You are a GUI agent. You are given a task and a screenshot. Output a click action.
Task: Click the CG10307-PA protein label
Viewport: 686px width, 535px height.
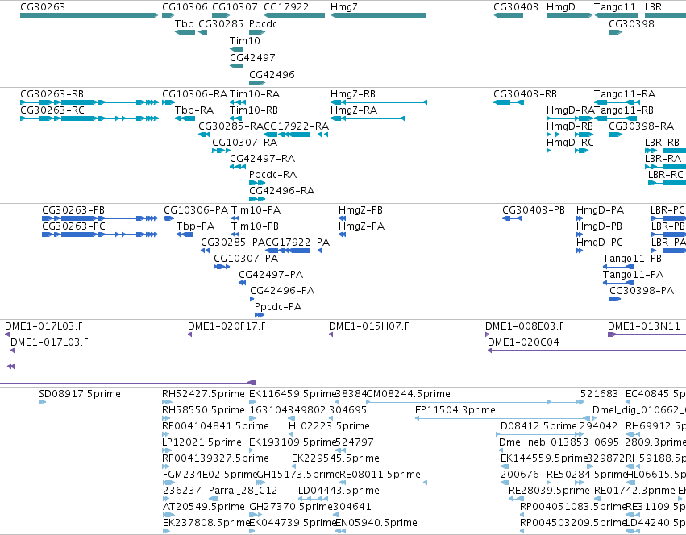click(246, 259)
